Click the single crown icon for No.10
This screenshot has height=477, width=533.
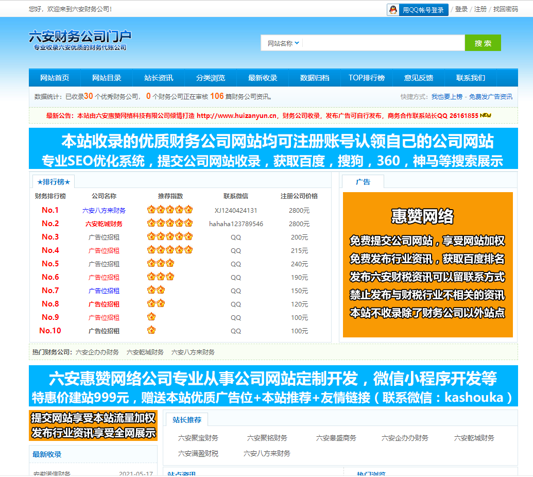tap(151, 330)
